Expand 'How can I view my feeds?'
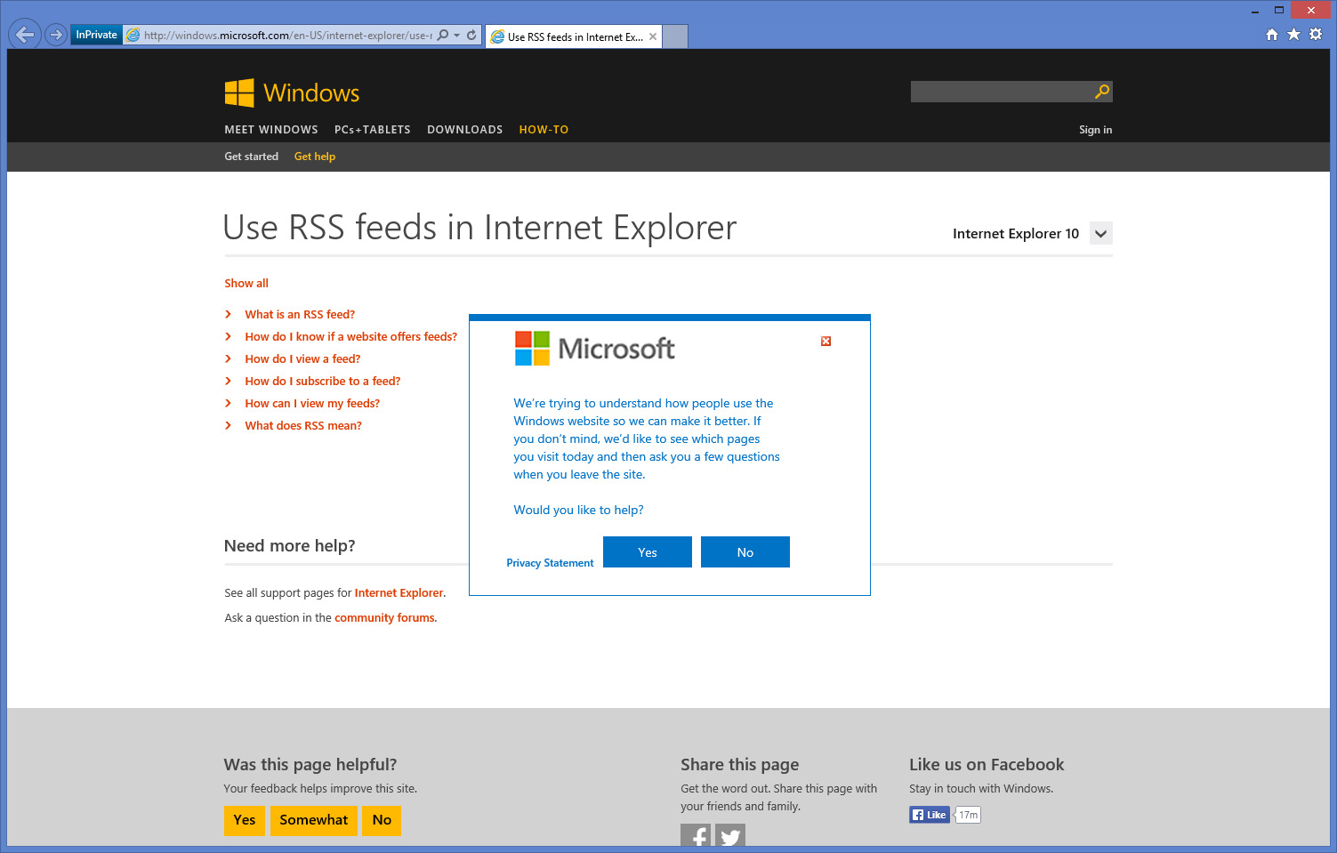Image resolution: width=1337 pixels, height=853 pixels. coord(312,404)
